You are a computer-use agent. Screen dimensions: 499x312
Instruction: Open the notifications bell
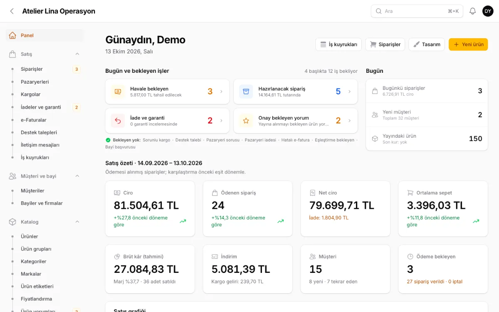472,11
